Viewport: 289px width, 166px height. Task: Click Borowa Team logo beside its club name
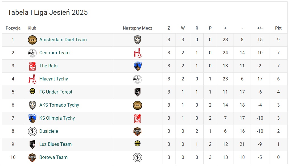(32, 157)
